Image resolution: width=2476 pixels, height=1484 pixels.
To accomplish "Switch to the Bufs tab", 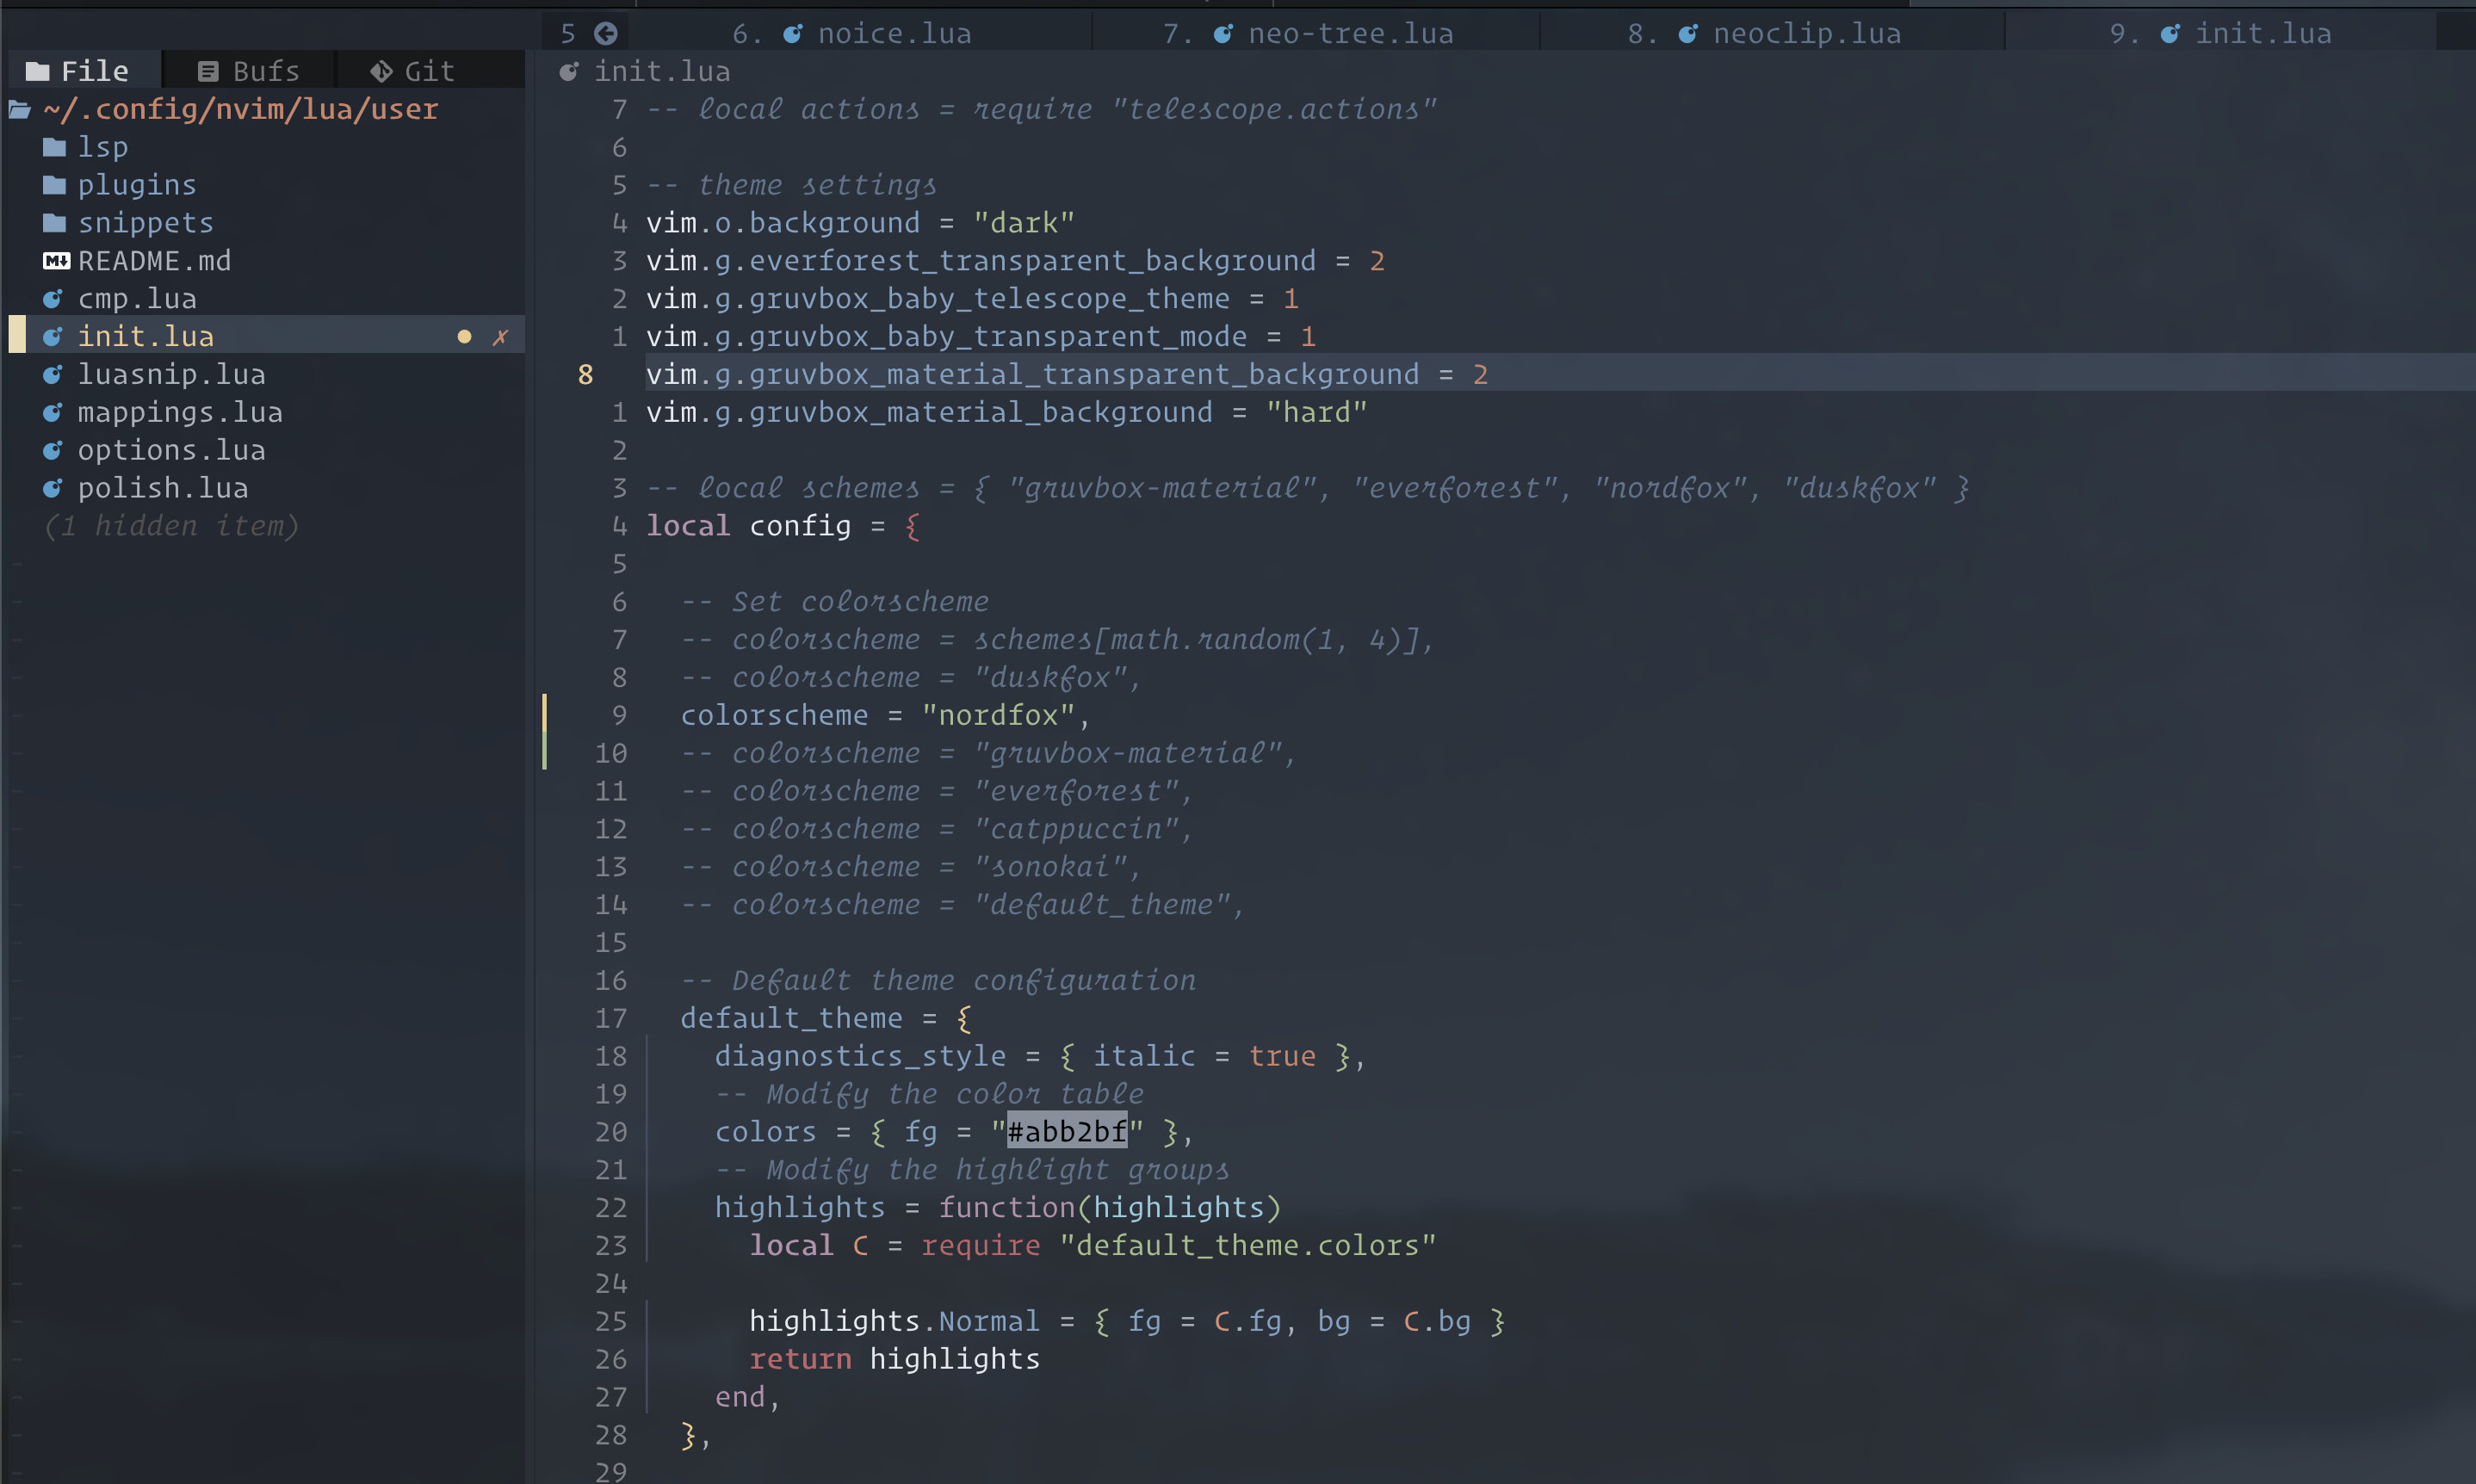I will click(249, 70).
